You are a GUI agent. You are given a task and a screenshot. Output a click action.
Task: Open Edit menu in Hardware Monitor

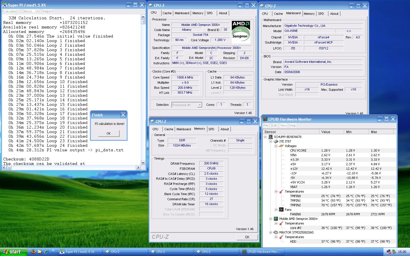(x=274, y=125)
